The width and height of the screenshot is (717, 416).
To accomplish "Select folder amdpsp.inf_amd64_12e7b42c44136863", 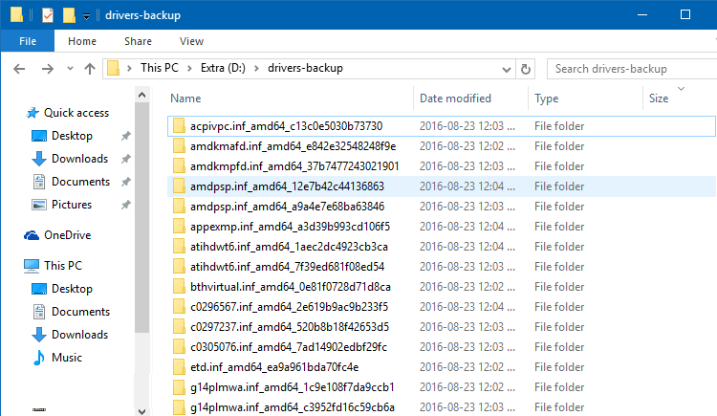I will [442, 186].
